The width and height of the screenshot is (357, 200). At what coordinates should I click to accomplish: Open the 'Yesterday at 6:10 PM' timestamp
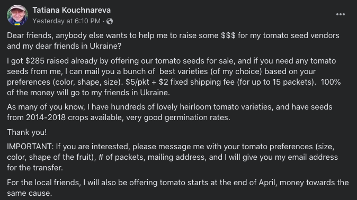[67, 21]
